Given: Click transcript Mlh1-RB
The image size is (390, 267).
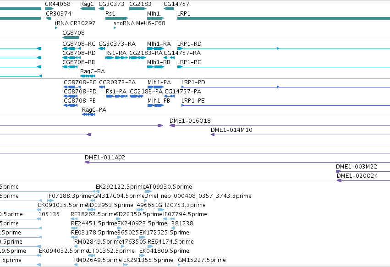Looking at the screenshot, I should click(x=159, y=62).
